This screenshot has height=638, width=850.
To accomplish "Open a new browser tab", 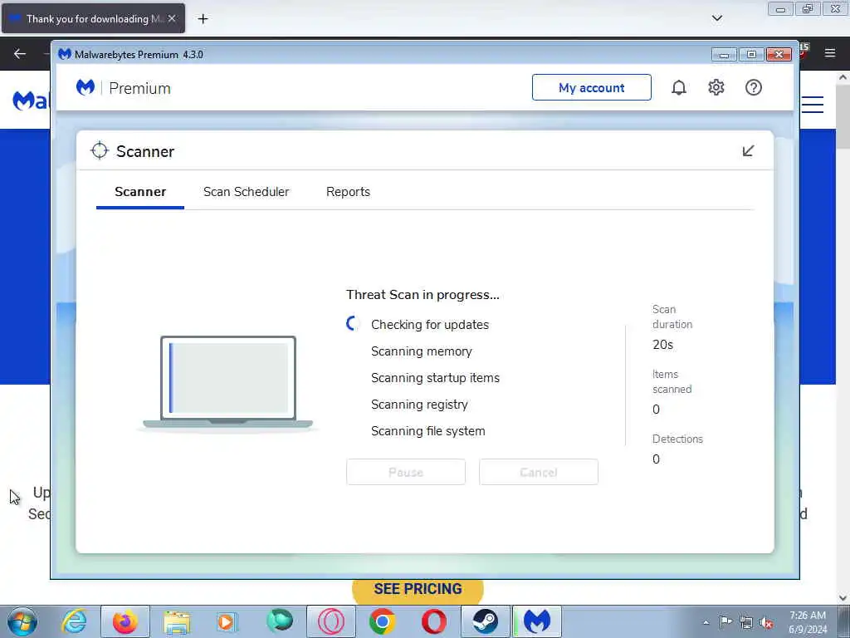I will click(203, 19).
